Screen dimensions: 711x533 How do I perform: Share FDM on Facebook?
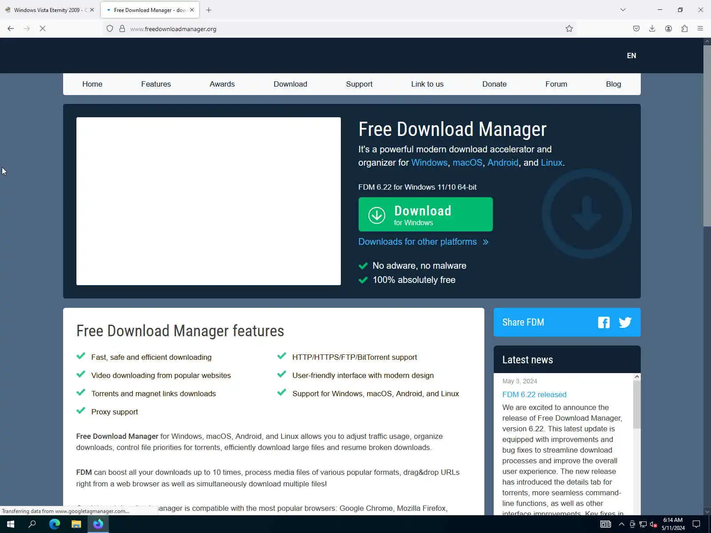604,322
